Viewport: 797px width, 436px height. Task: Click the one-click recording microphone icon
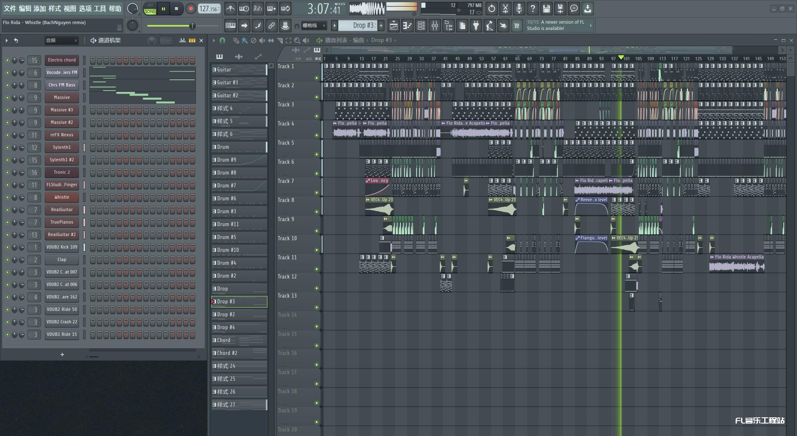click(519, 8)
